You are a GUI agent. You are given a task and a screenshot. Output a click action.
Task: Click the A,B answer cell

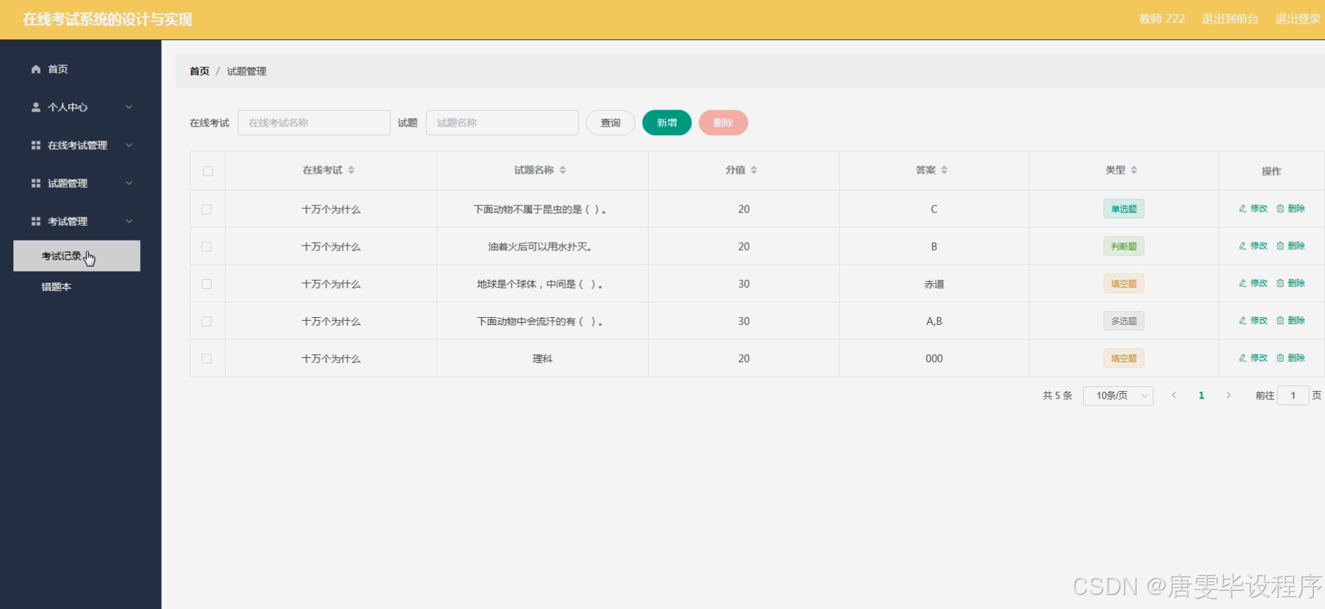click(x=934, y=321)
